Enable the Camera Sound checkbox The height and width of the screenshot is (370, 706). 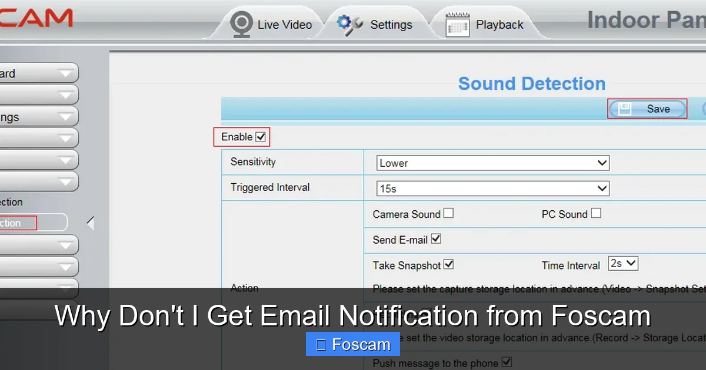click(x=448, y=213)
